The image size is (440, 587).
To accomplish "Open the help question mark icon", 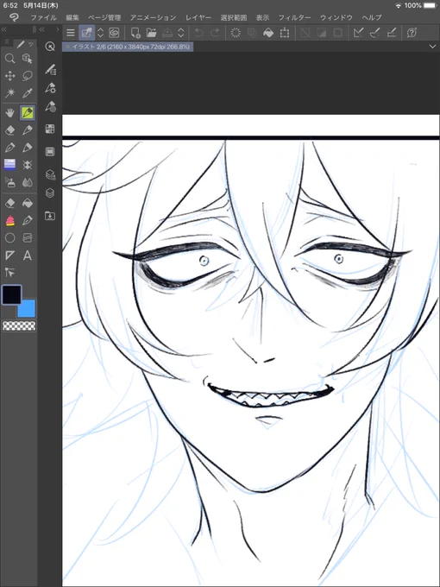I will [412, 33].
